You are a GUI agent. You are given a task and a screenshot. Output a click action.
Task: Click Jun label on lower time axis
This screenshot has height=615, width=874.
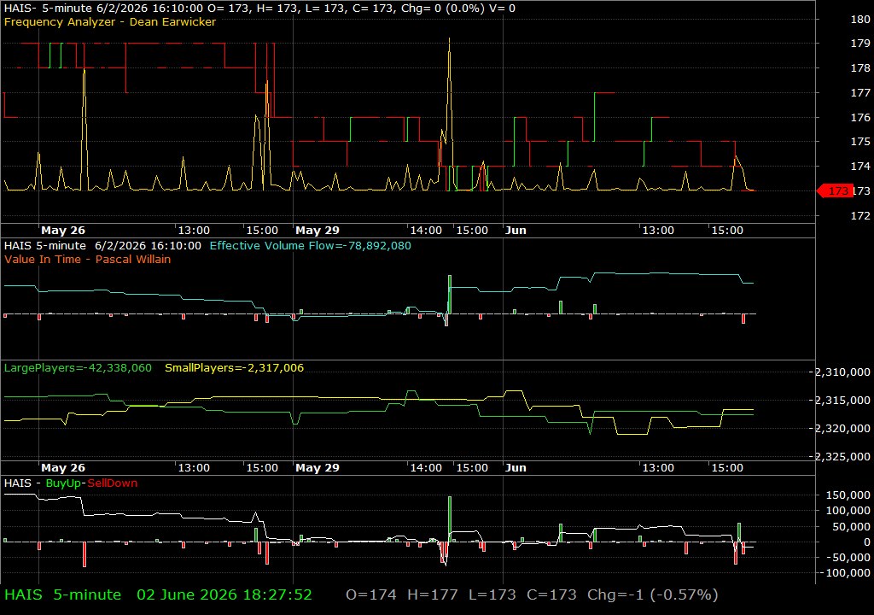516,468
